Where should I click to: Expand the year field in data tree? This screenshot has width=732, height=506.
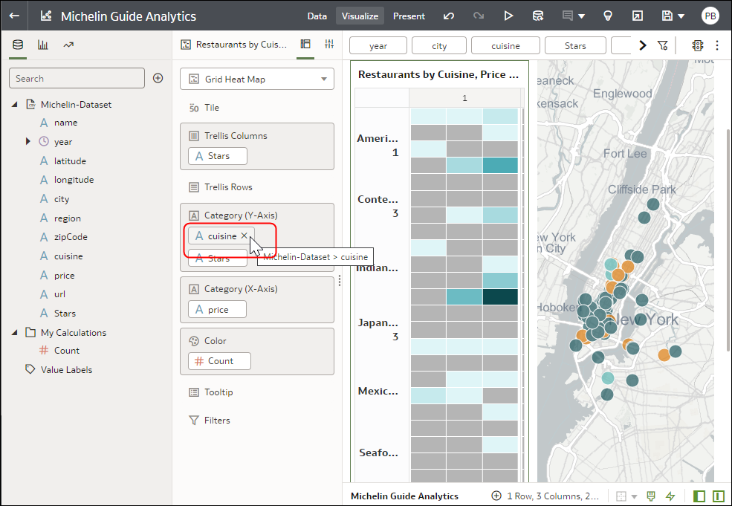28,141
